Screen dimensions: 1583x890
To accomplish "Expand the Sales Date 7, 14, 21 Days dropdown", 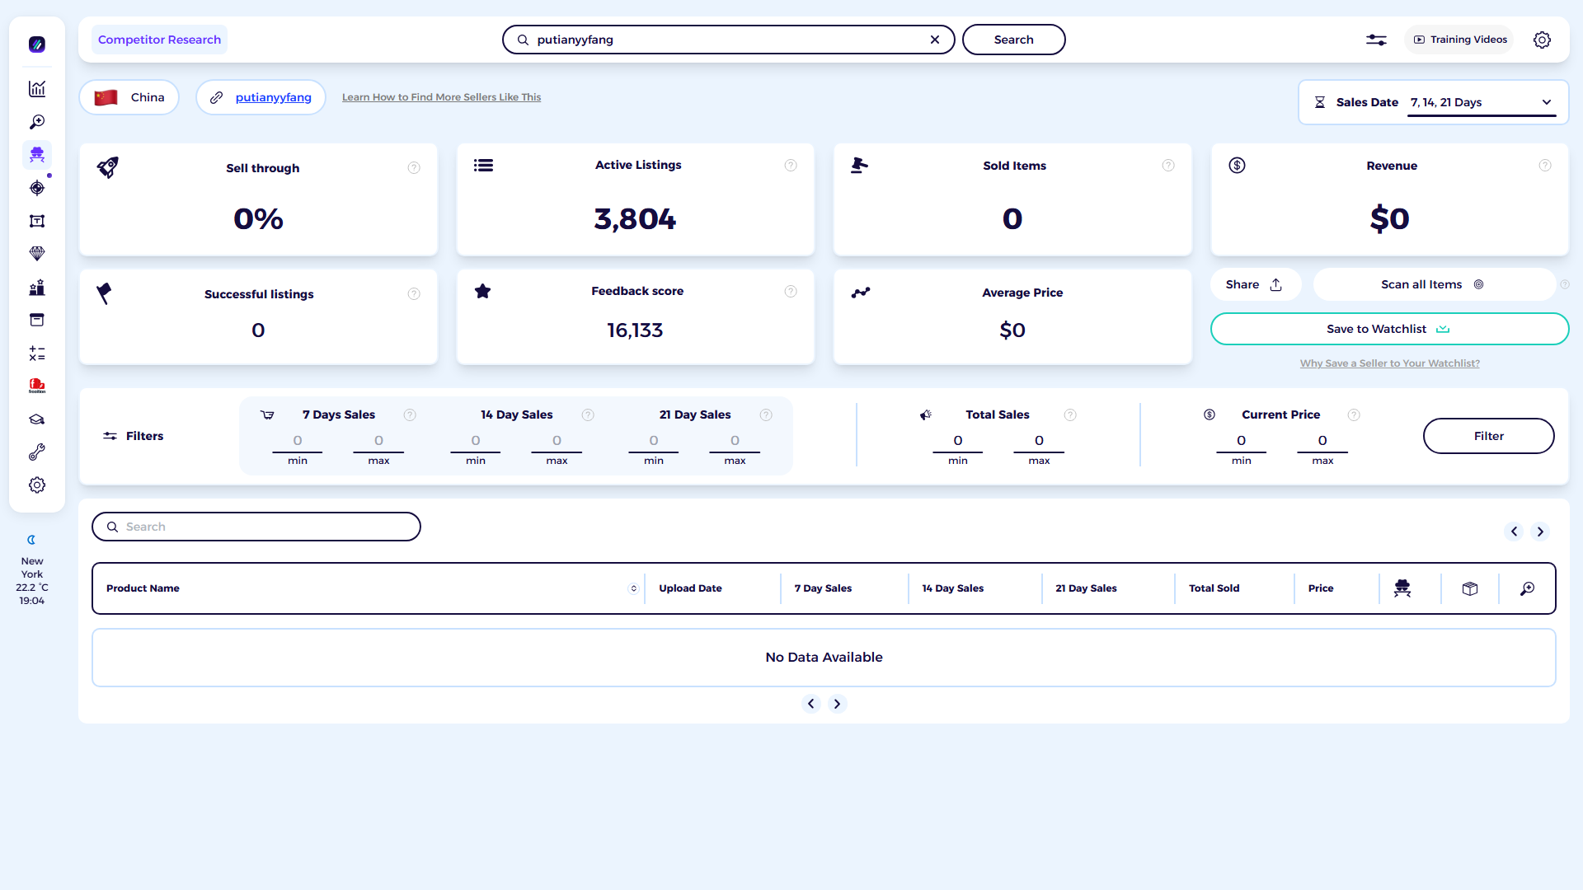I will pyautogui.click(x=1482, y=102).
